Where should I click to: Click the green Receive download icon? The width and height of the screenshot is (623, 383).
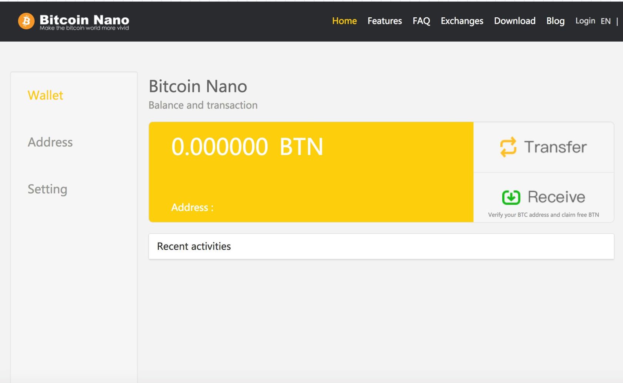pos(511,197)
